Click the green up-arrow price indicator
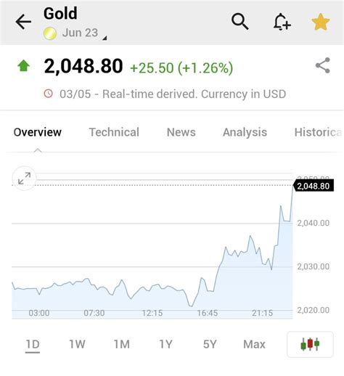Screen dimensions: 344x376 (23, 66)
